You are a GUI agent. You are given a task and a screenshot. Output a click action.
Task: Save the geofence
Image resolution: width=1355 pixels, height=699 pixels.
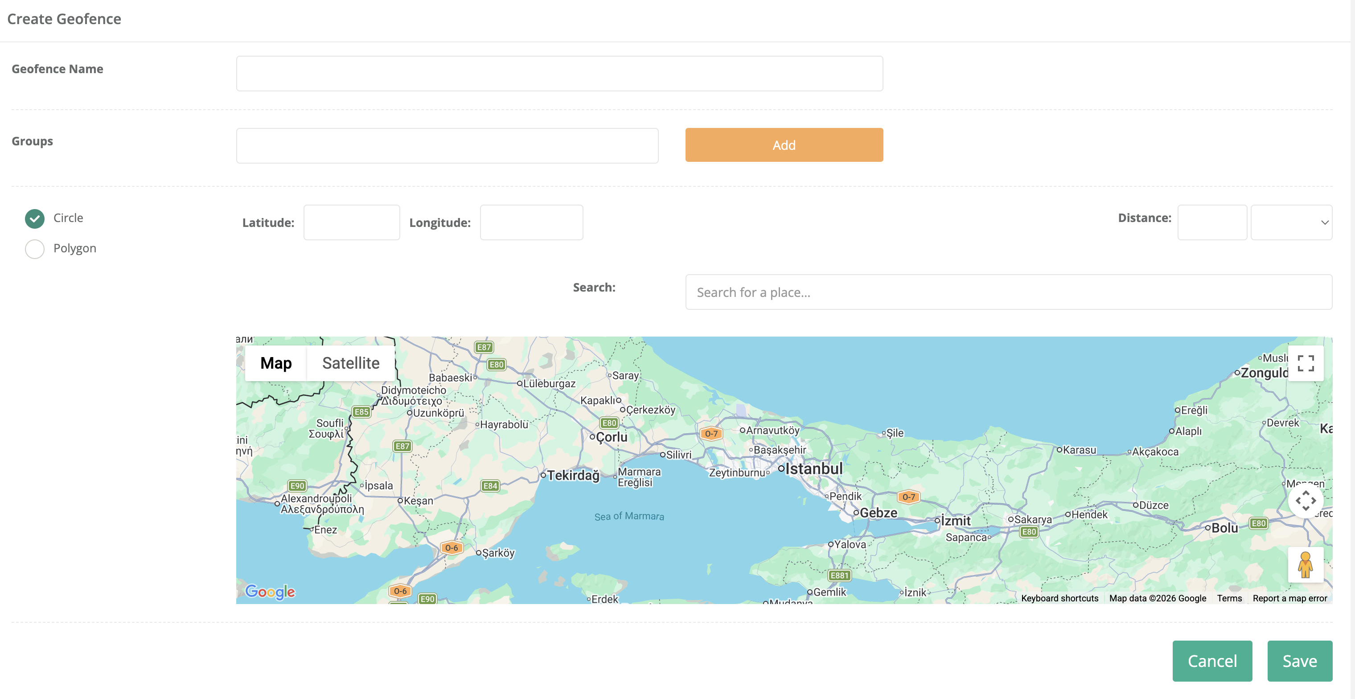click(x=1299, y=661)
